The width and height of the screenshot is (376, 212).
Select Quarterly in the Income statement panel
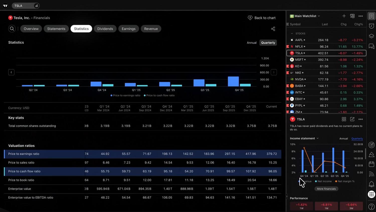pyautogui.click(x=357, y=139)
